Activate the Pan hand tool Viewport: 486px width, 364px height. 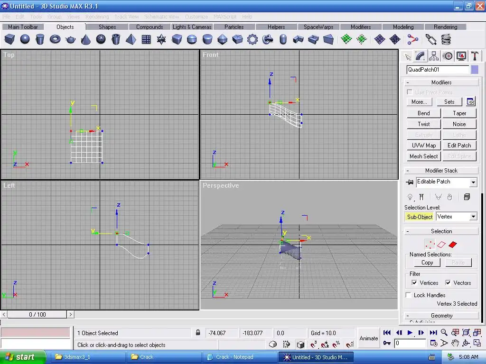(x=455, y=343)
